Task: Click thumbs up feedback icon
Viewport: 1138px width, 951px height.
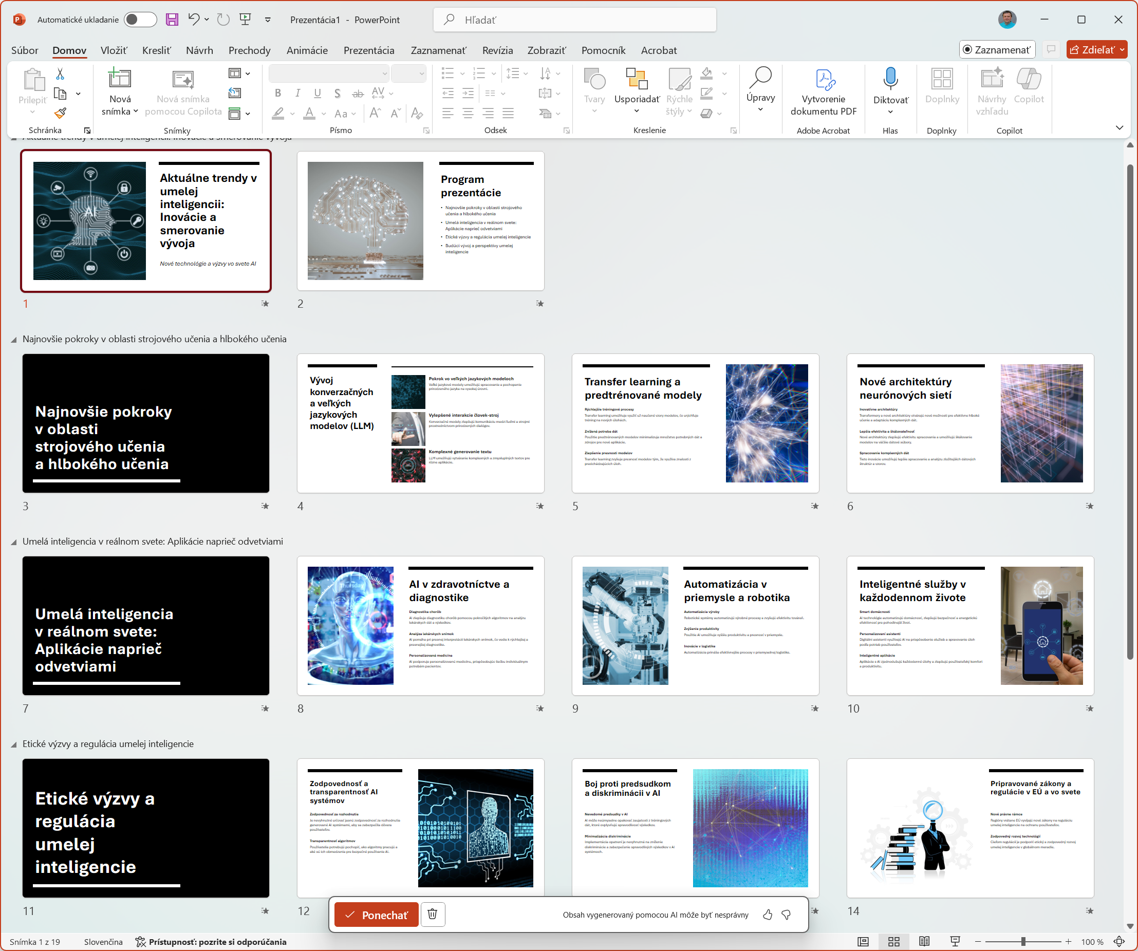Action: click(x=768, y=915)
